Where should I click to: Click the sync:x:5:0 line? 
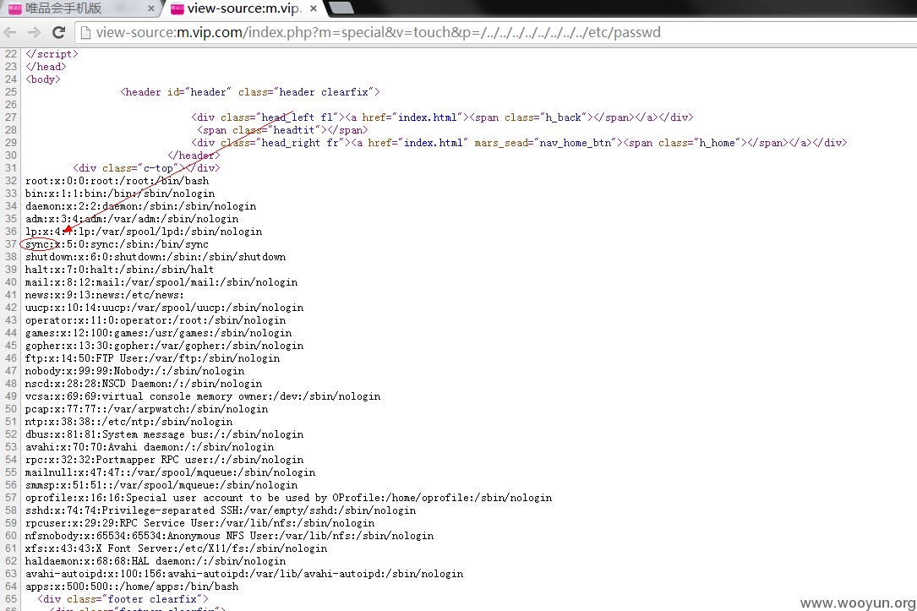(117, 244)
